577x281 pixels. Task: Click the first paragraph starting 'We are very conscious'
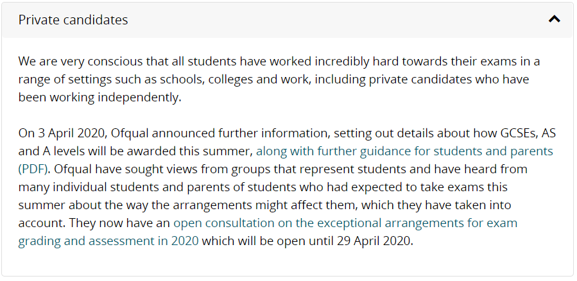click(279, 79)
